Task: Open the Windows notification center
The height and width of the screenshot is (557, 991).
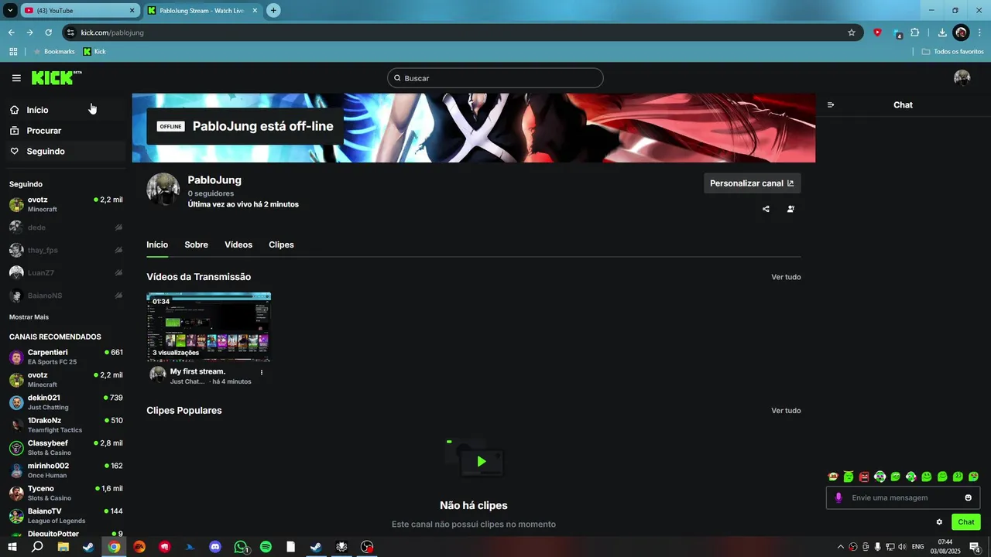Action: click(x=976, y=547)
